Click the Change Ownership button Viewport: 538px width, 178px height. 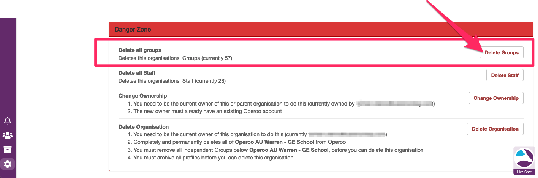coord(496,98)
